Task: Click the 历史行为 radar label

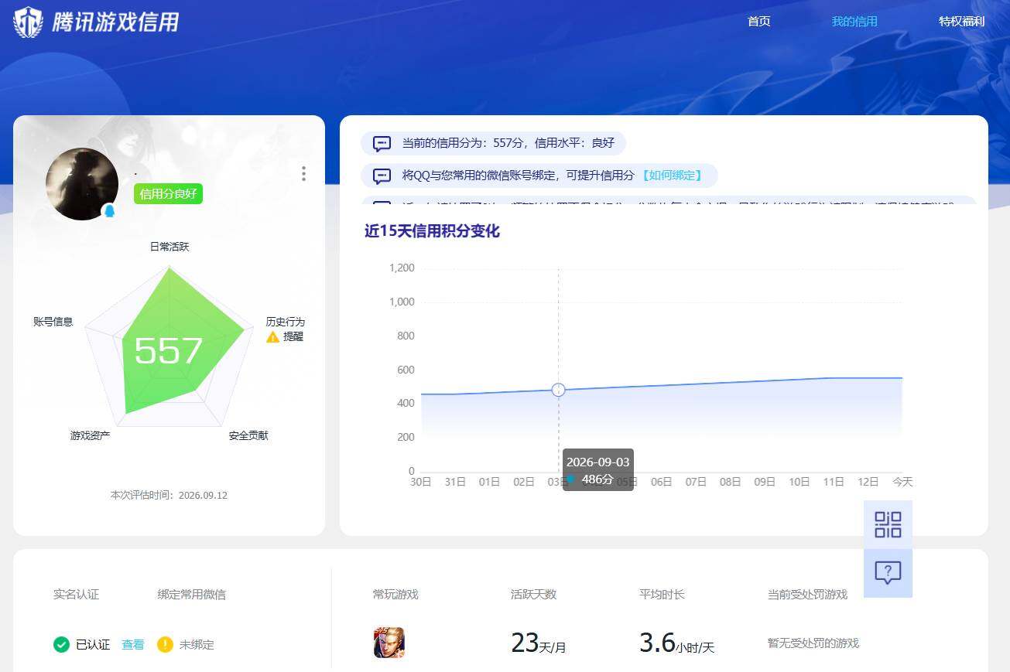Action: (286, 322)
